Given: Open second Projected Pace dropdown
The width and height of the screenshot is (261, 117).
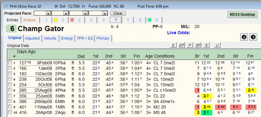Looking at the screenshot, I should 66,13.
